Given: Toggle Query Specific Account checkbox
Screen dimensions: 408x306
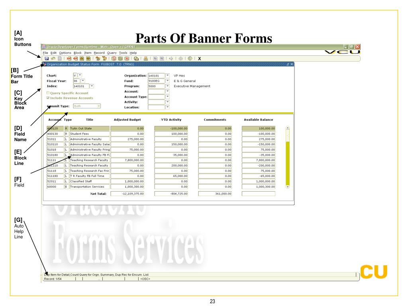Looking at the screenshot, I should (x=48, y=93).
